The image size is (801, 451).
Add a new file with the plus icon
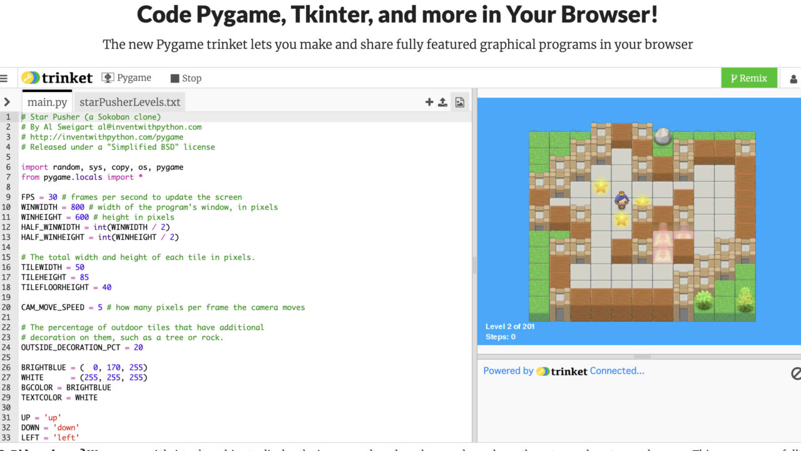click(429, 101)
